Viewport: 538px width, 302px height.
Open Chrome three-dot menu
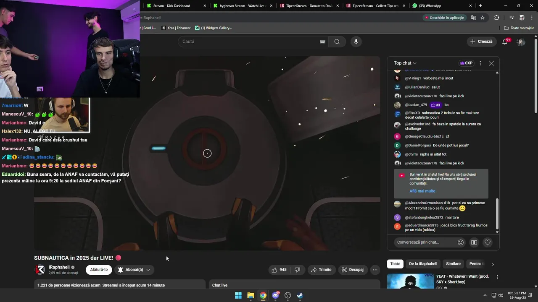(x=532, y=18)
